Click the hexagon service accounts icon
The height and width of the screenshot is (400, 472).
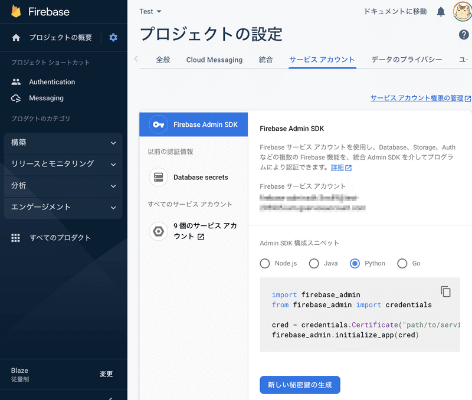tap(158, 231)
